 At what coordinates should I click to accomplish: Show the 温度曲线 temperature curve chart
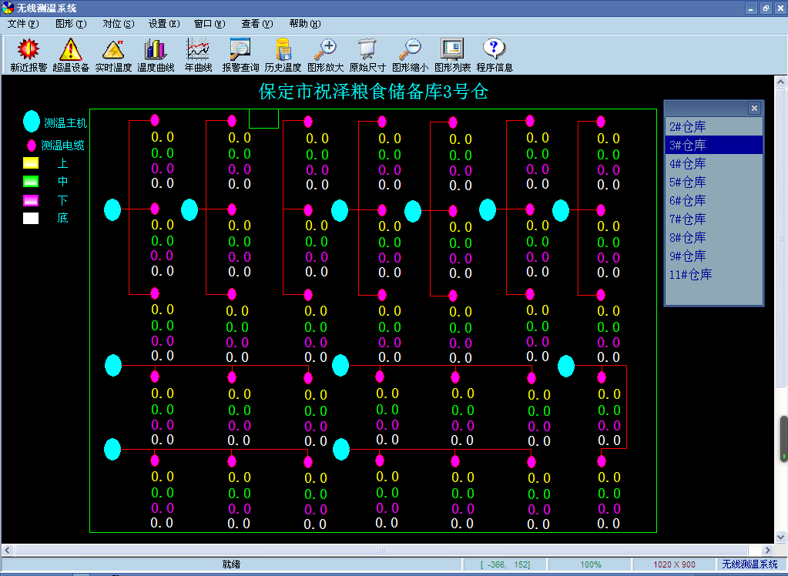(156, 50)
